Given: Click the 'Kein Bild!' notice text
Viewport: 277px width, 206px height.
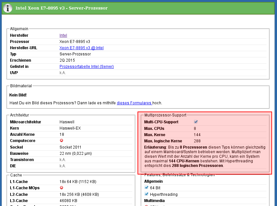Looking at the screenshot, I should (x=18, y=95).
